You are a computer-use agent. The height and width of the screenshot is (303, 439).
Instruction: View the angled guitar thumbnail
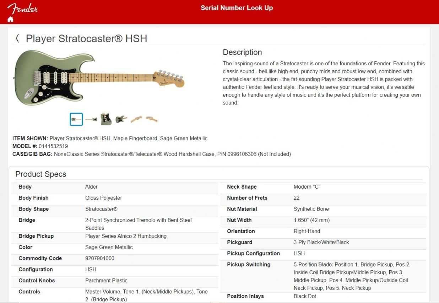click(x=121, y=119)
